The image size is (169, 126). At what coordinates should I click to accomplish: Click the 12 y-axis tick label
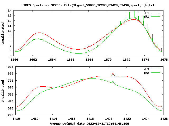click(x=10, y=21)
